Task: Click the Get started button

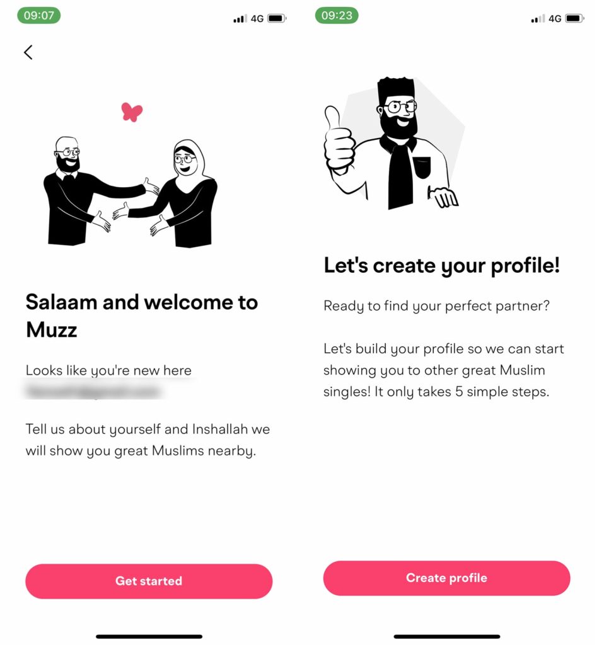Action: (x=149, y=581)
